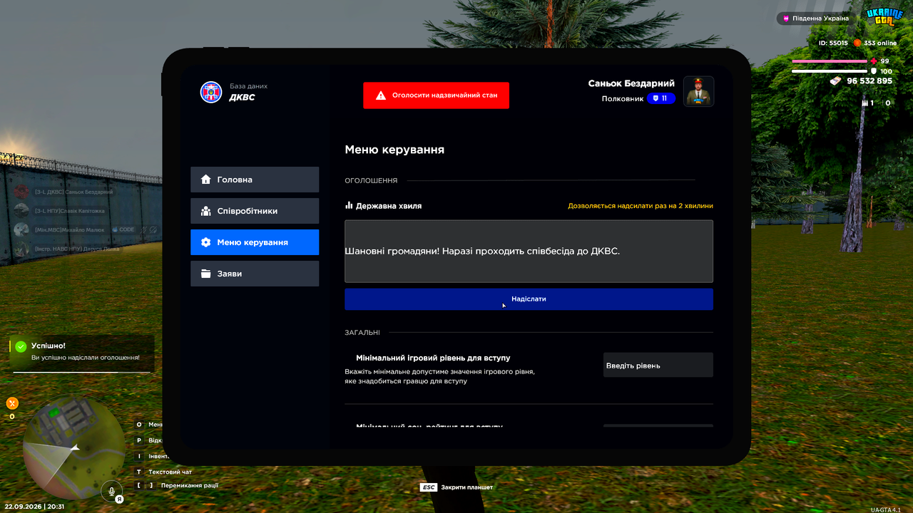Select the Меню керування section
913x513 pixels.
255,242
